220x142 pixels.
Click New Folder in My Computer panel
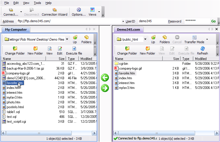pos(35,51)
